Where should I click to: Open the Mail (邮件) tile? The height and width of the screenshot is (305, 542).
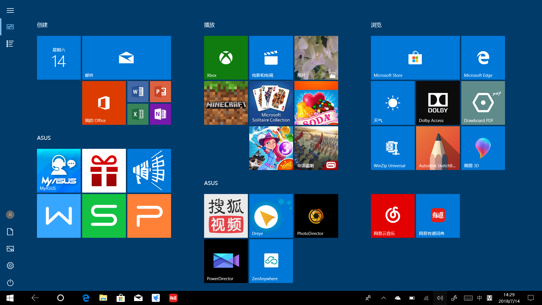coord(126,58)
